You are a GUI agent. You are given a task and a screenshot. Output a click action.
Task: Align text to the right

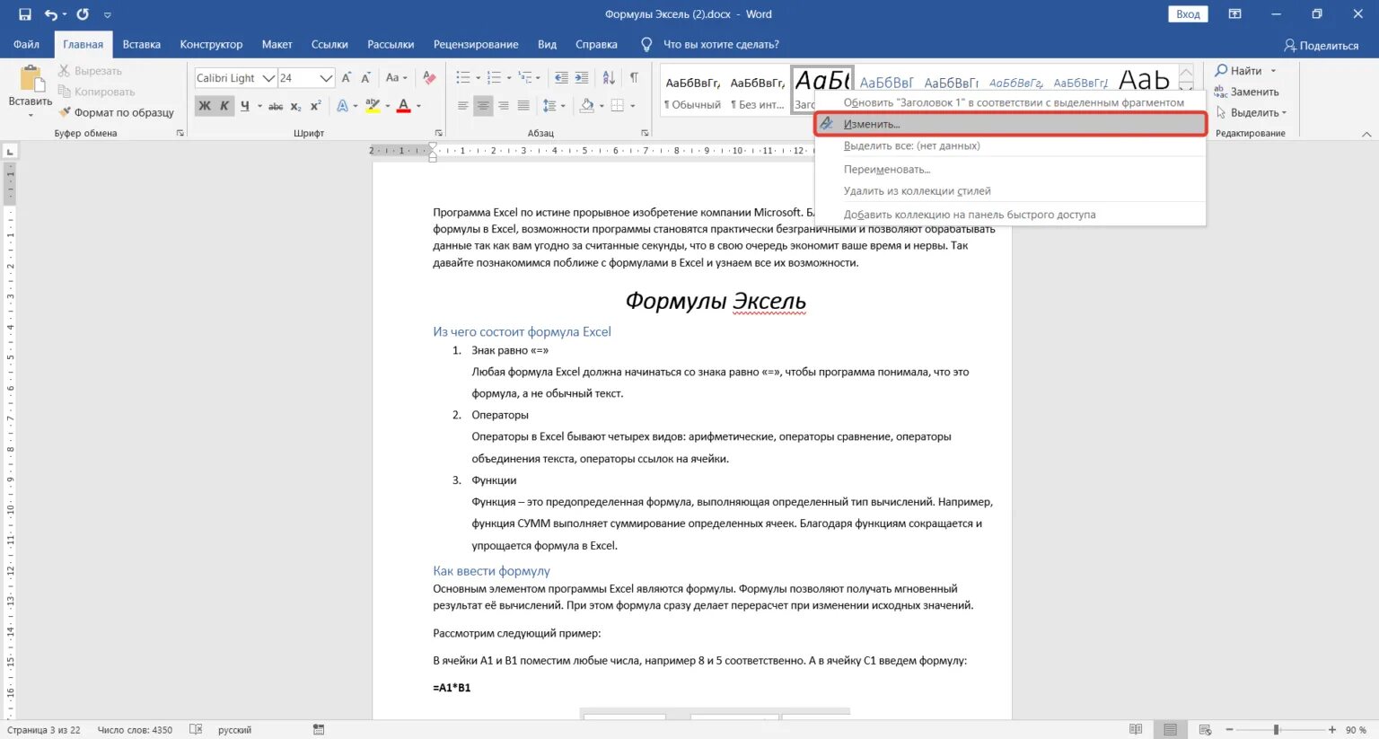[x=504, y=106]
